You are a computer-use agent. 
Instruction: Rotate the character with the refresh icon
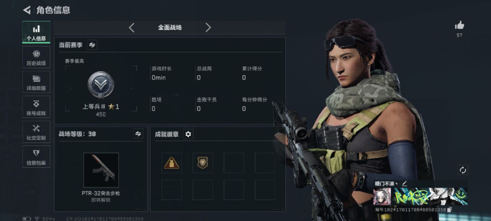coord(463,170)
